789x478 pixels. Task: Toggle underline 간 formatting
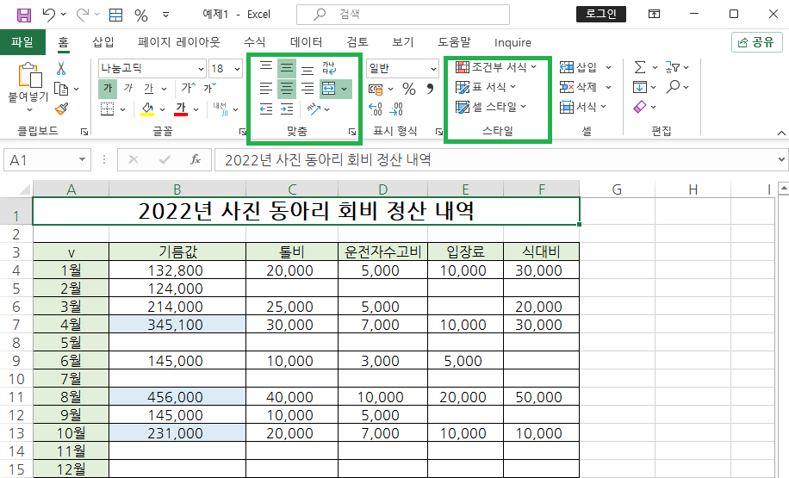[x=149, y=89]
